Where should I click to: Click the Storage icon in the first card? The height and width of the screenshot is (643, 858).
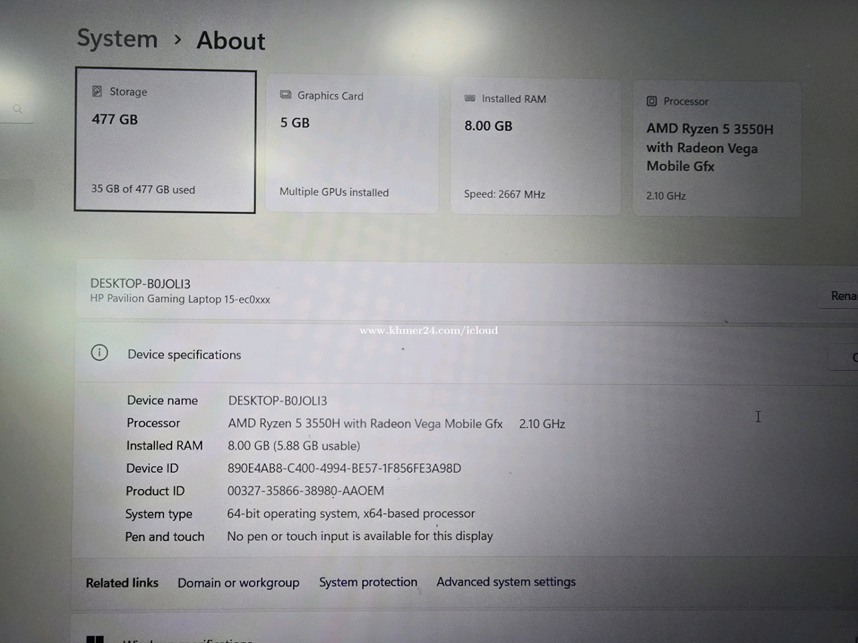(97, 91)
